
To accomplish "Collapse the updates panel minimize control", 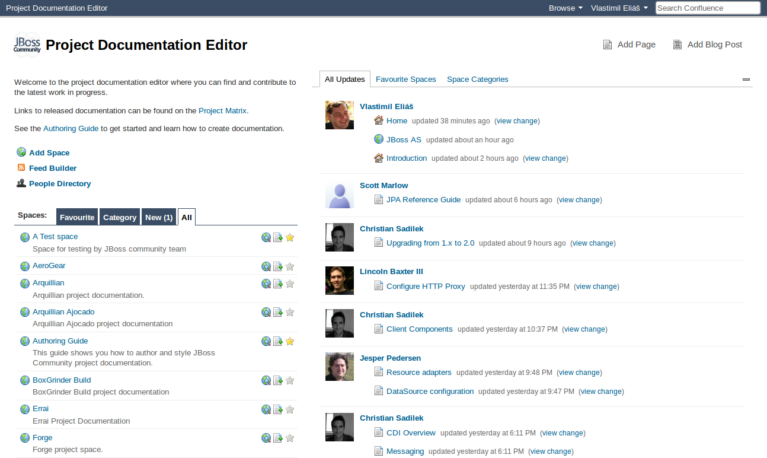I will click(746, 79).
